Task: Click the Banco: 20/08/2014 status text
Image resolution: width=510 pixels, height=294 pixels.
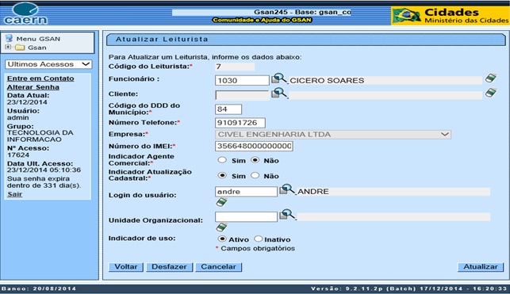Action: 39,288
